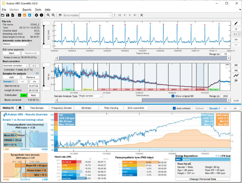Switch RR plot to RR display
242x183 pixels.
[236, 65]
